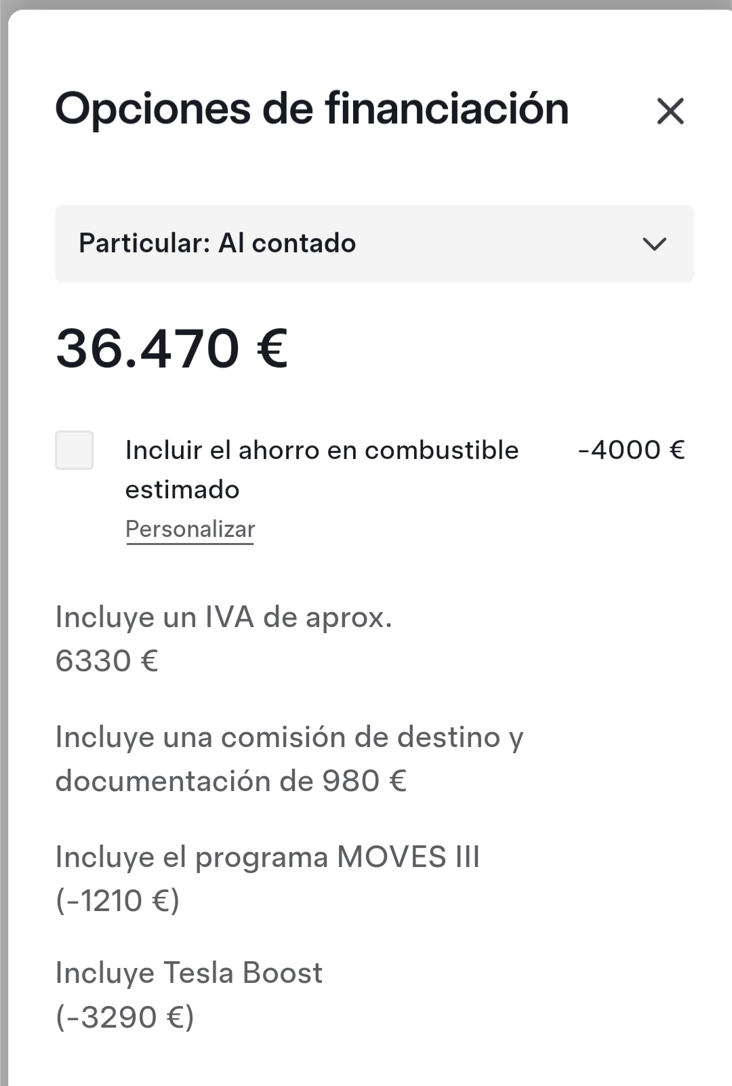Open the Personalizar link
This screenshot has height=1086, width=732.
tap(190, 529)
